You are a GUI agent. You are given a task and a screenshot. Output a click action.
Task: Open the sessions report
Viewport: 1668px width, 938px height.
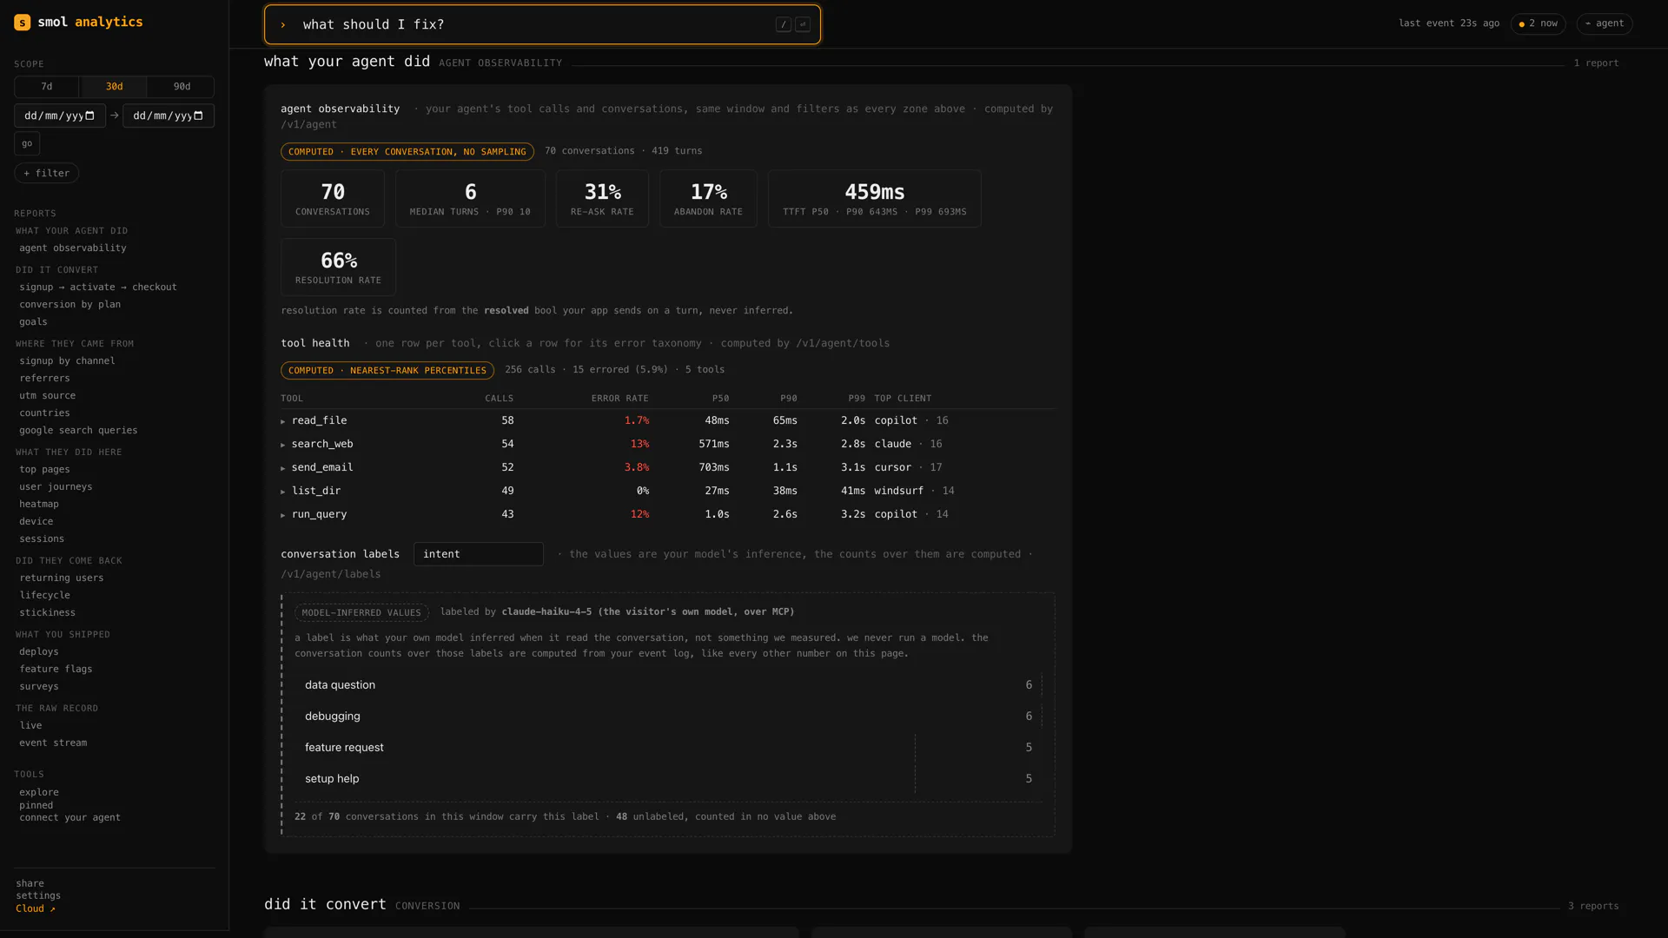tap(42, 539)
